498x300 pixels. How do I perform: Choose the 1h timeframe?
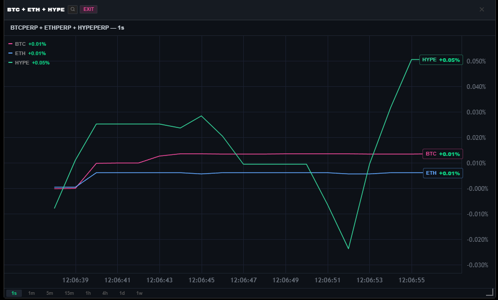pos(88,293)
